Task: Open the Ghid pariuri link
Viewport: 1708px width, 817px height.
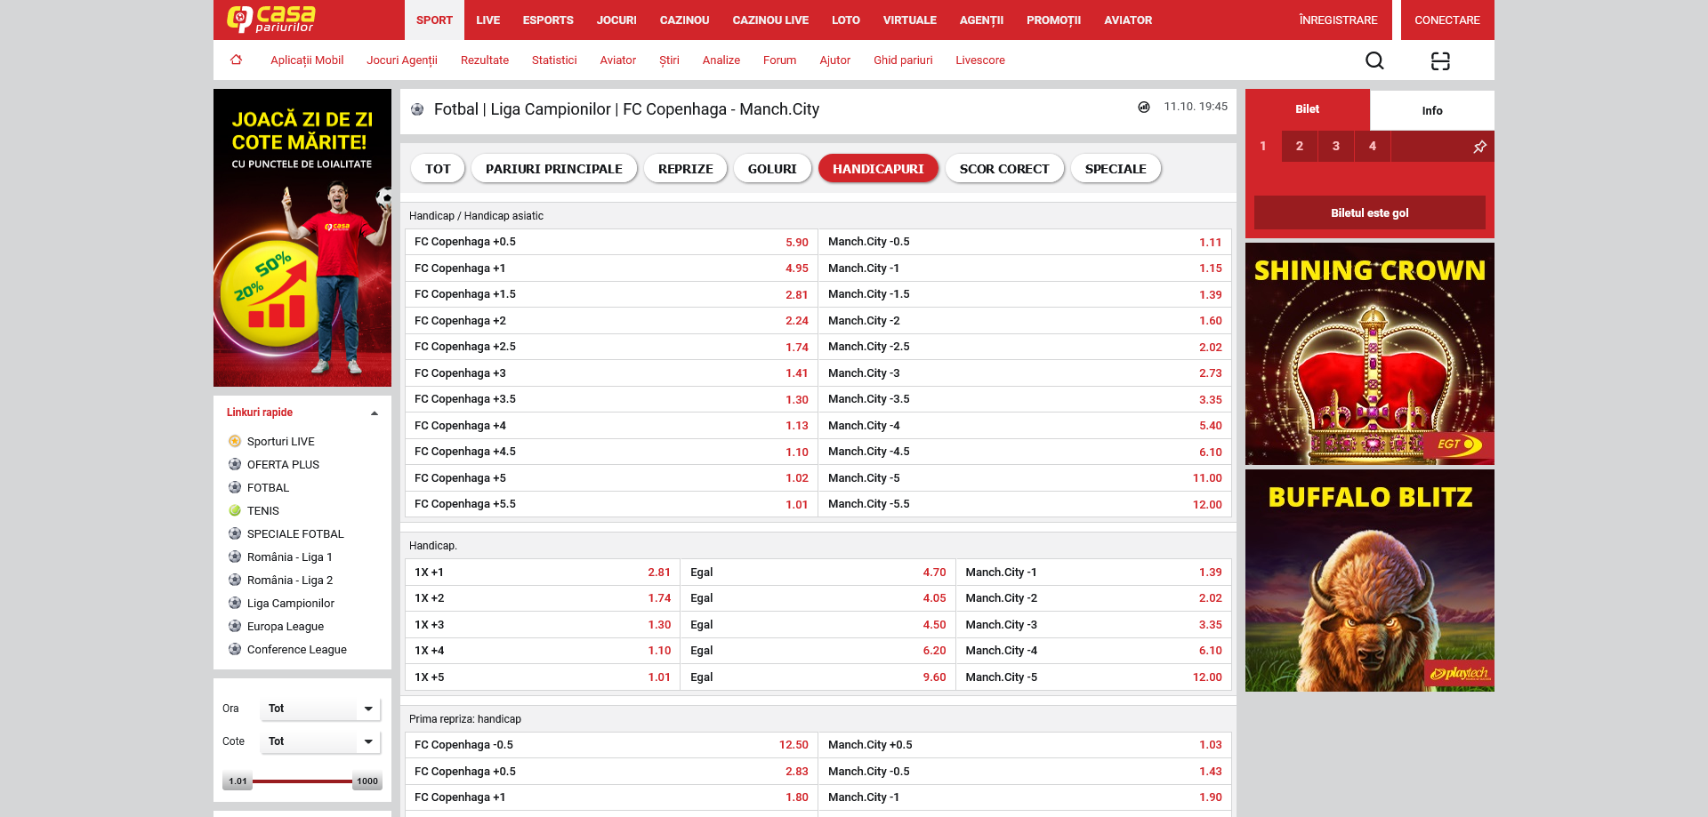Action: (x=903, y=60)
